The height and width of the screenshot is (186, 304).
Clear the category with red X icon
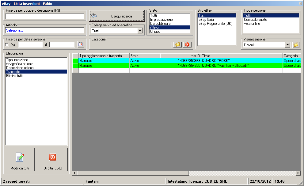click(187, 45)
